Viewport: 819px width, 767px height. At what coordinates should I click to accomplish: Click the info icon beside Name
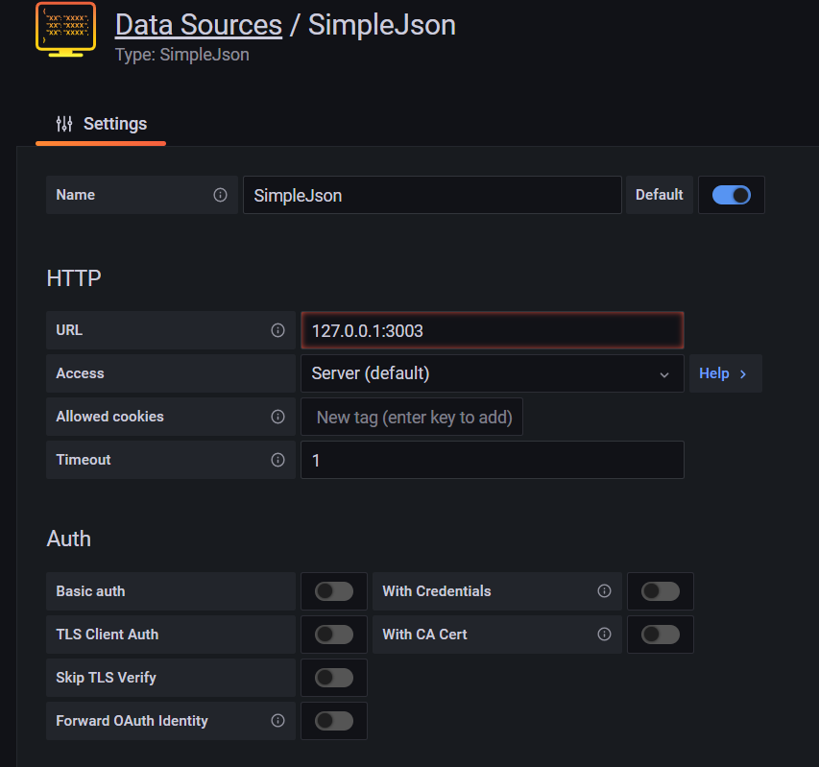221,195
